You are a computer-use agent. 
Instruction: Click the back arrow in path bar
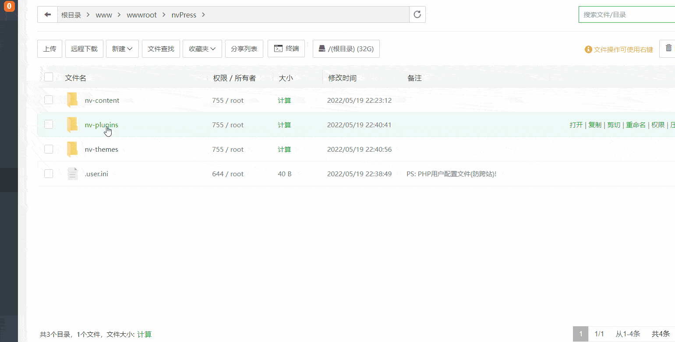point(48,14)
